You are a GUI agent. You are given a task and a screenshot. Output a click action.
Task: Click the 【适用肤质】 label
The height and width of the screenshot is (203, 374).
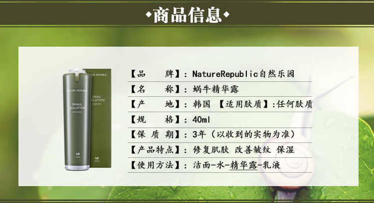[244, 104]
